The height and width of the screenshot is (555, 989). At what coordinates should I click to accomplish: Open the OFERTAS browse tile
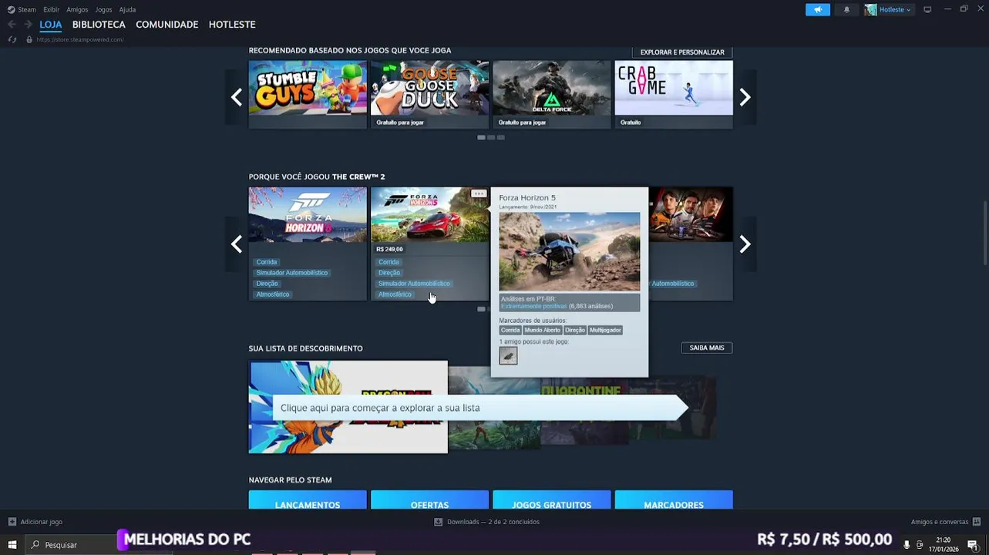[x=429, y=501]
